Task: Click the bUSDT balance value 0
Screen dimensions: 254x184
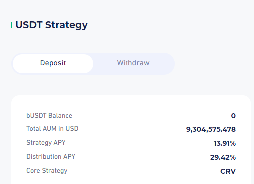Action: tap(233, 116)
